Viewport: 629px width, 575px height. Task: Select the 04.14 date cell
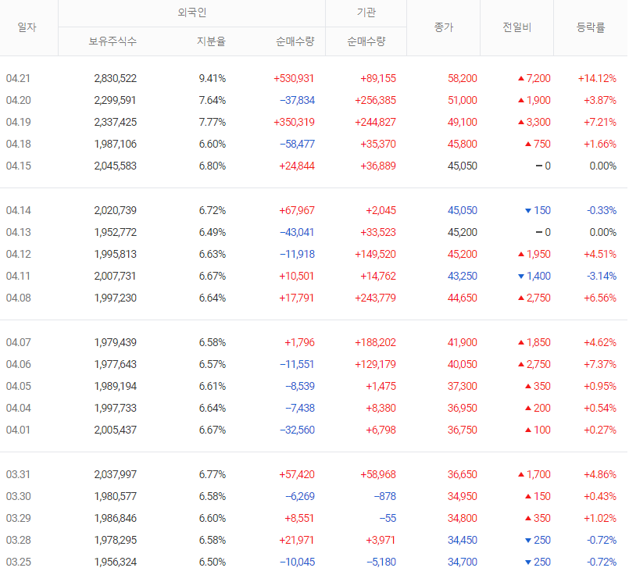[18, 210]
